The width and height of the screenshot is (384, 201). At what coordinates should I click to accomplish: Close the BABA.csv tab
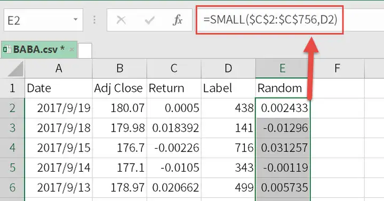[x=72, y=50]
